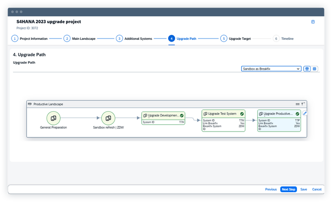The height and width of the screenshot is (202, 332).
Task: Switch to graph view toggle
Action: point(307,69)
